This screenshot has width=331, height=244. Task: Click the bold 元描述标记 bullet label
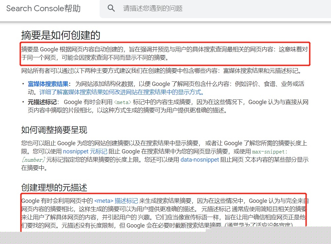[x=42, y=102]
